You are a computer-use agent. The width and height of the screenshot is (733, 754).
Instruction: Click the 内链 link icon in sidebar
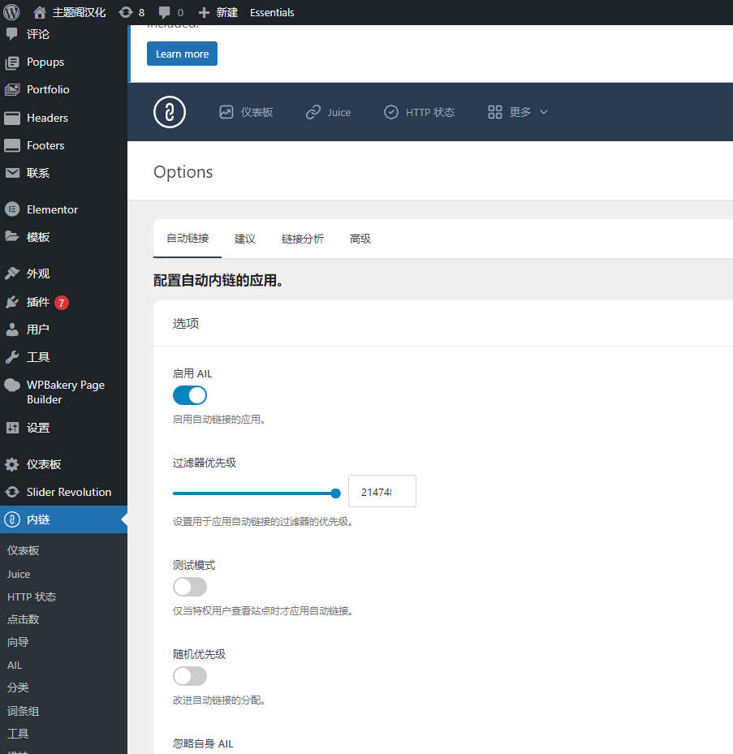[x=12, y=519]
